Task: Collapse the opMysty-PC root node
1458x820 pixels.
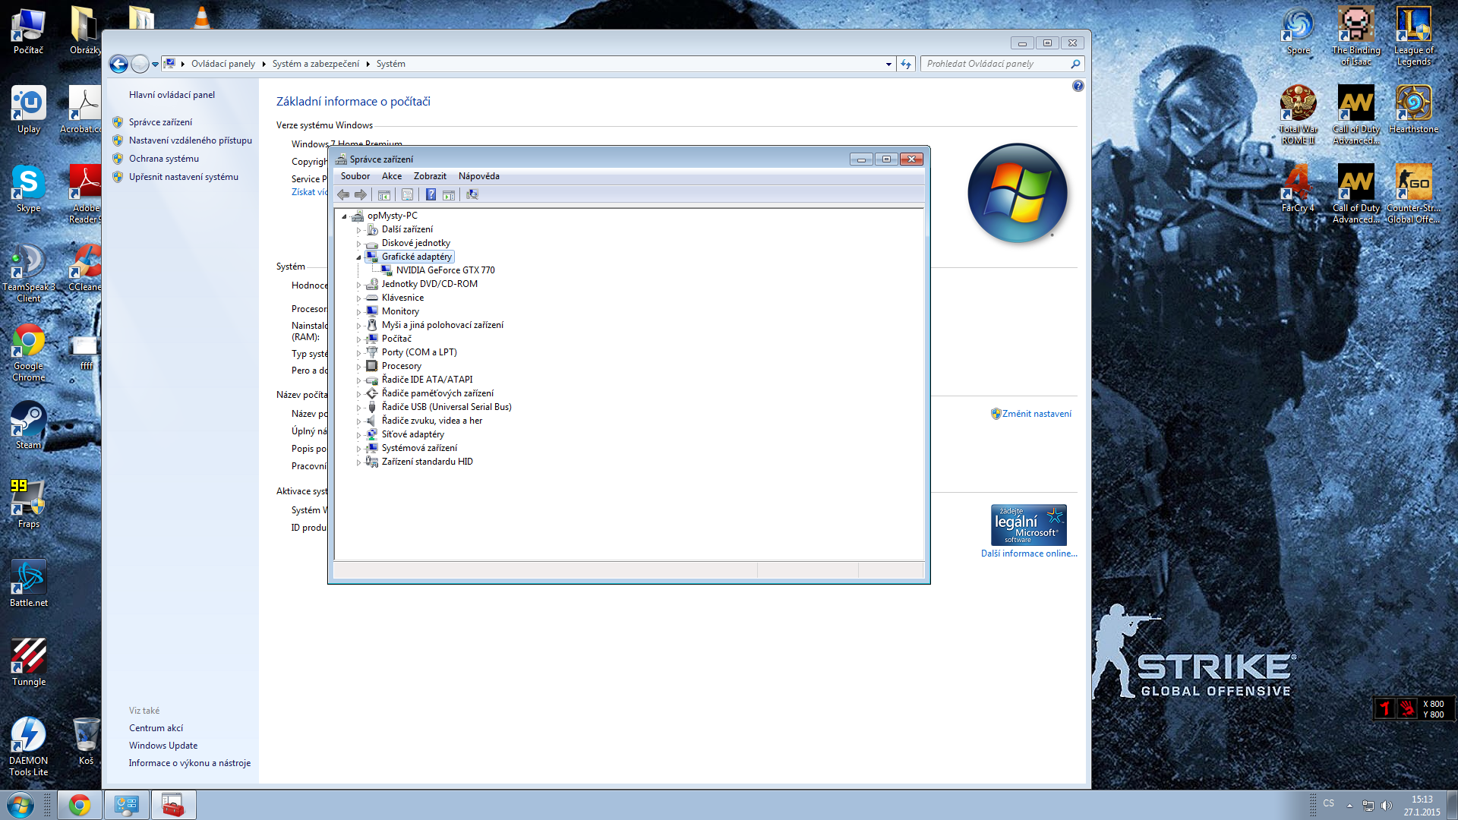Action: click(345, 216)
